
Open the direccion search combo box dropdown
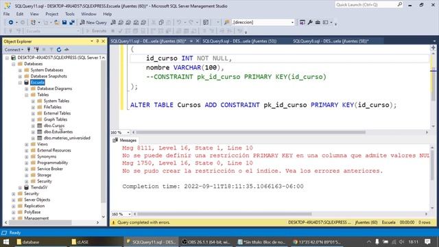coord(292,23)
